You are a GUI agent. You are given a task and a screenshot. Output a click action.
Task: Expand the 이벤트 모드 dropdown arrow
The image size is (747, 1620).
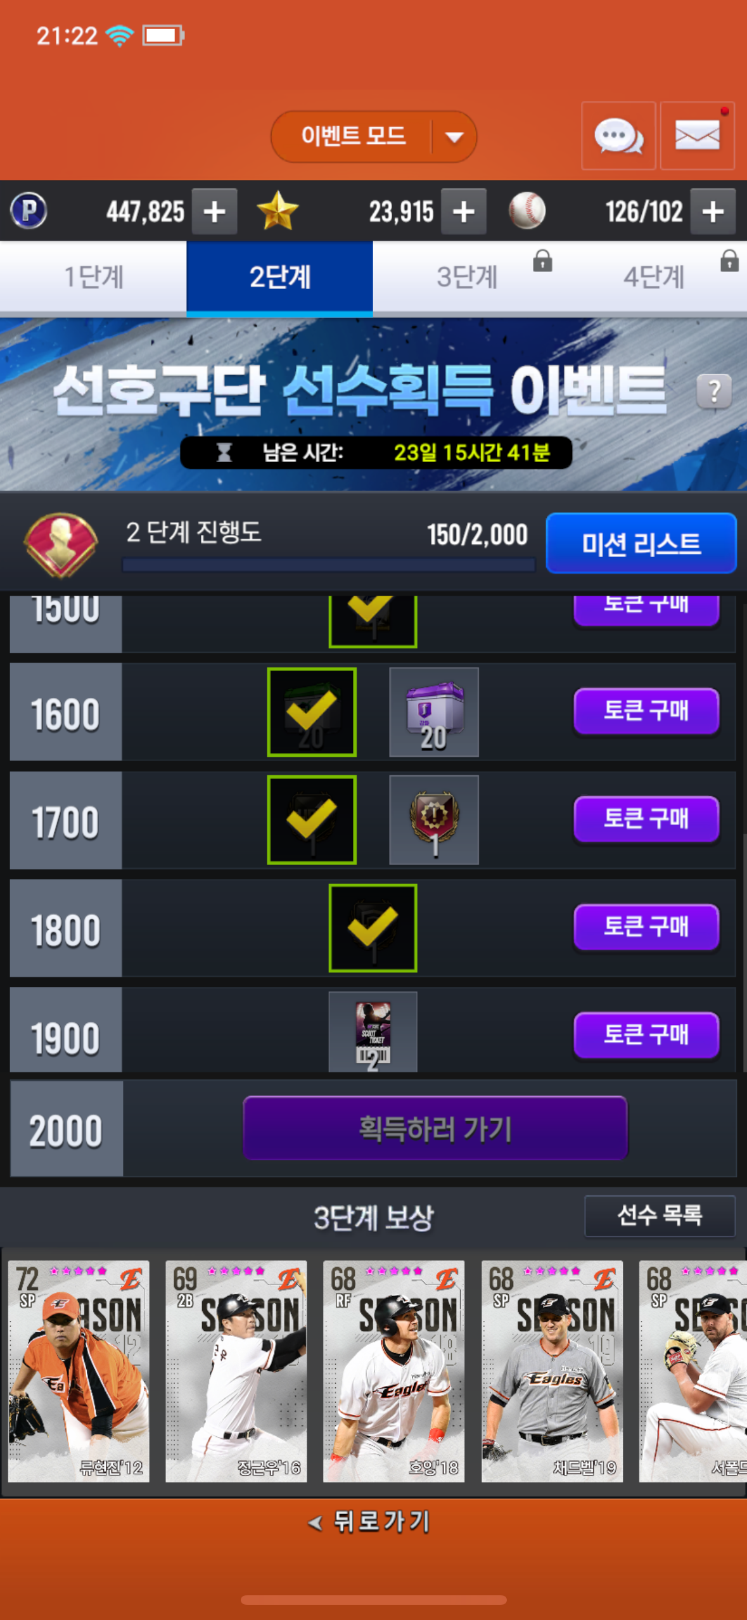(454, 137)
